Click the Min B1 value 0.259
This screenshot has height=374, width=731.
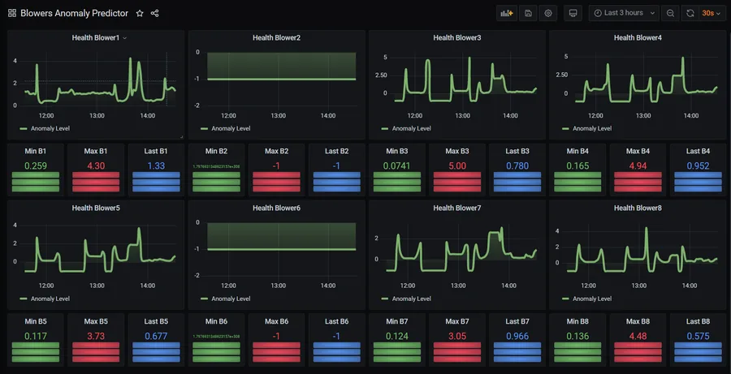tap(36, 166)
